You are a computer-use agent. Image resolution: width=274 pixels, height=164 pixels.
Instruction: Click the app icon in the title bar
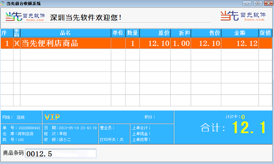[x=3, y=3]
